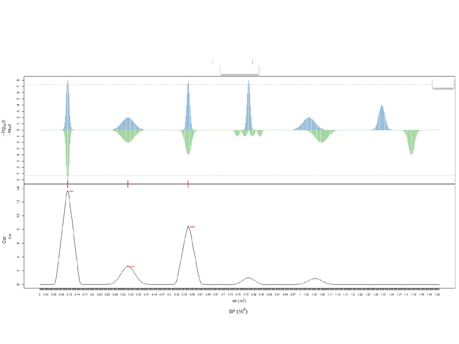Click the red tick marker above the tallest Cov peak
The width and height of the screenshot is (459, 344).
click(68, 184)
